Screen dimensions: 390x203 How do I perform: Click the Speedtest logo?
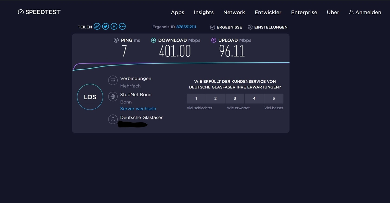click(x=39, y=12)
